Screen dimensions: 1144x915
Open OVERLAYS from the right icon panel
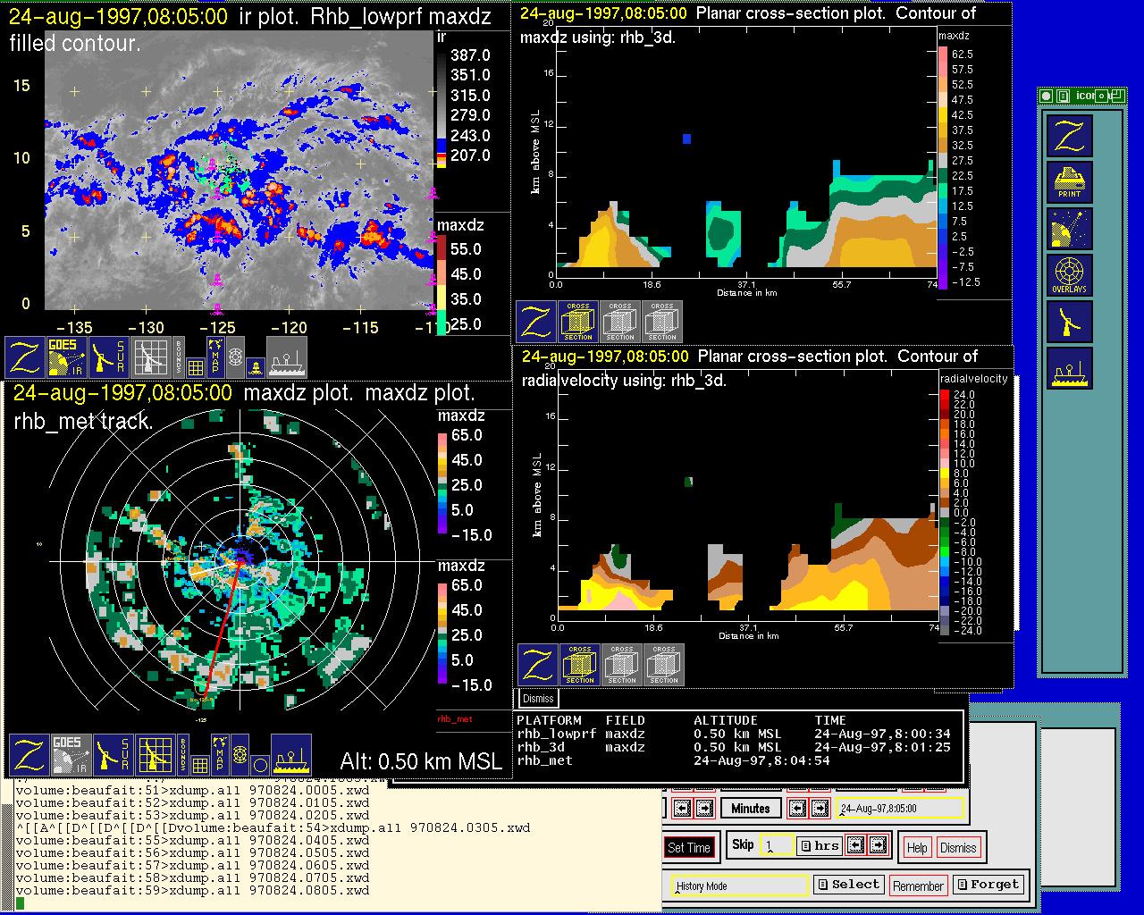tap(1069, 275)
